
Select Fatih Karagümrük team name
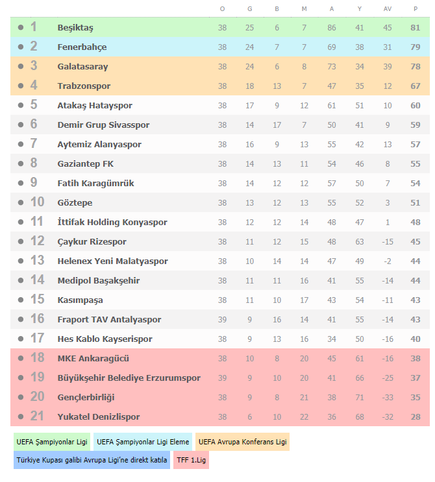tap(95, 183)
